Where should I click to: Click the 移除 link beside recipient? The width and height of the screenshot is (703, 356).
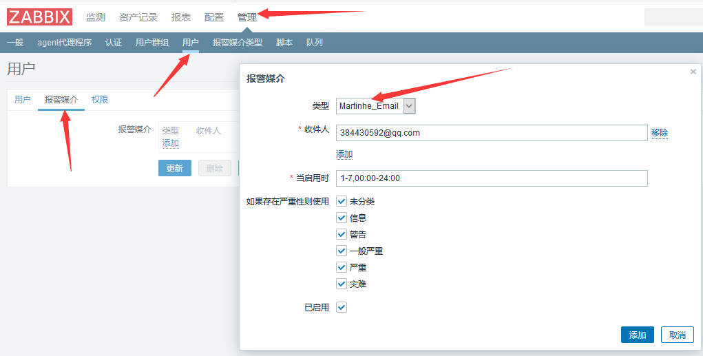[660, 133]
